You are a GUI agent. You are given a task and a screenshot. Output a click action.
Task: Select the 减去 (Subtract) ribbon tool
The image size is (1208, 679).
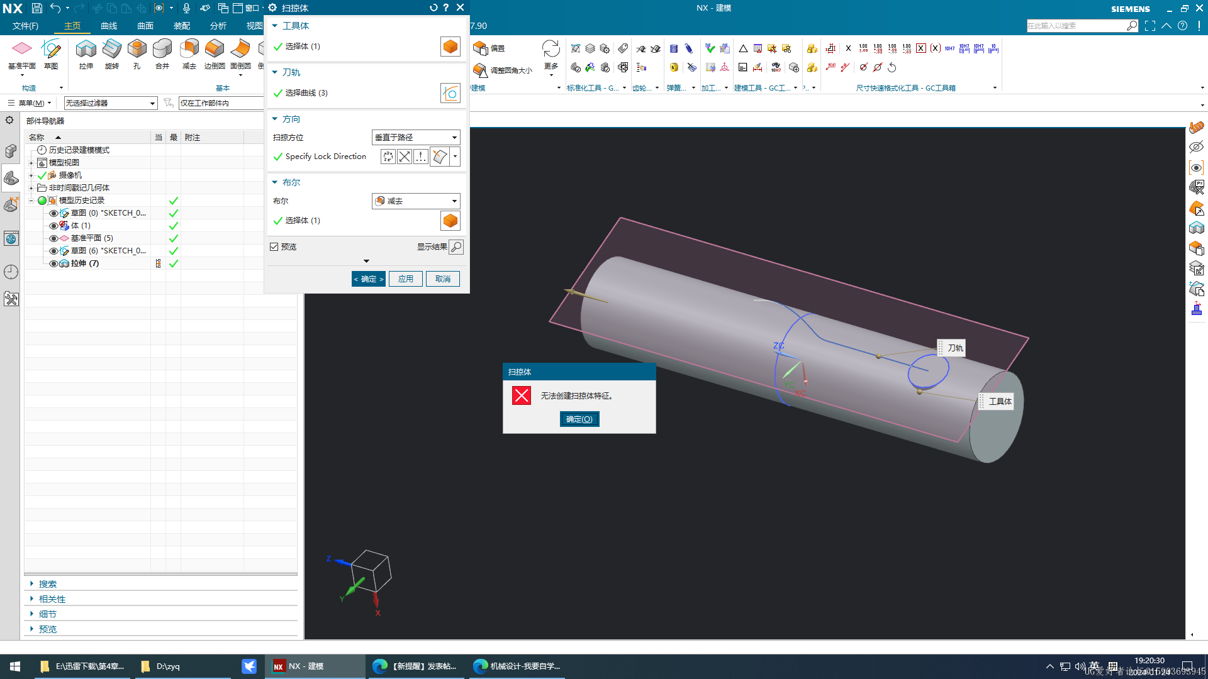(x=189, y=49)
